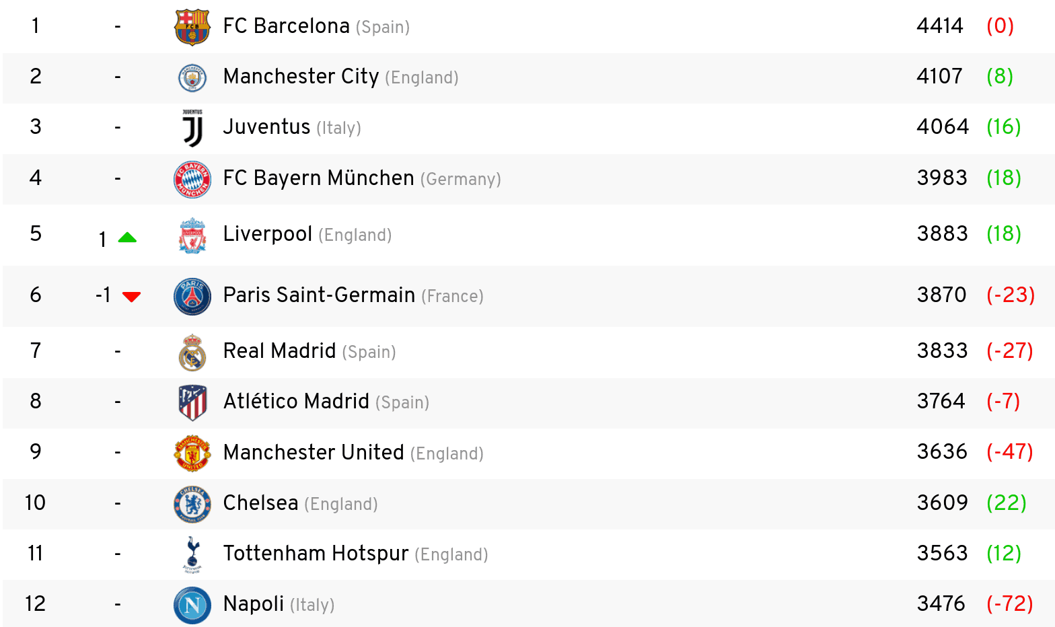Click the Manchester United crest
Viewport: 1055px width, 627px height.
(x=192, y=453)
